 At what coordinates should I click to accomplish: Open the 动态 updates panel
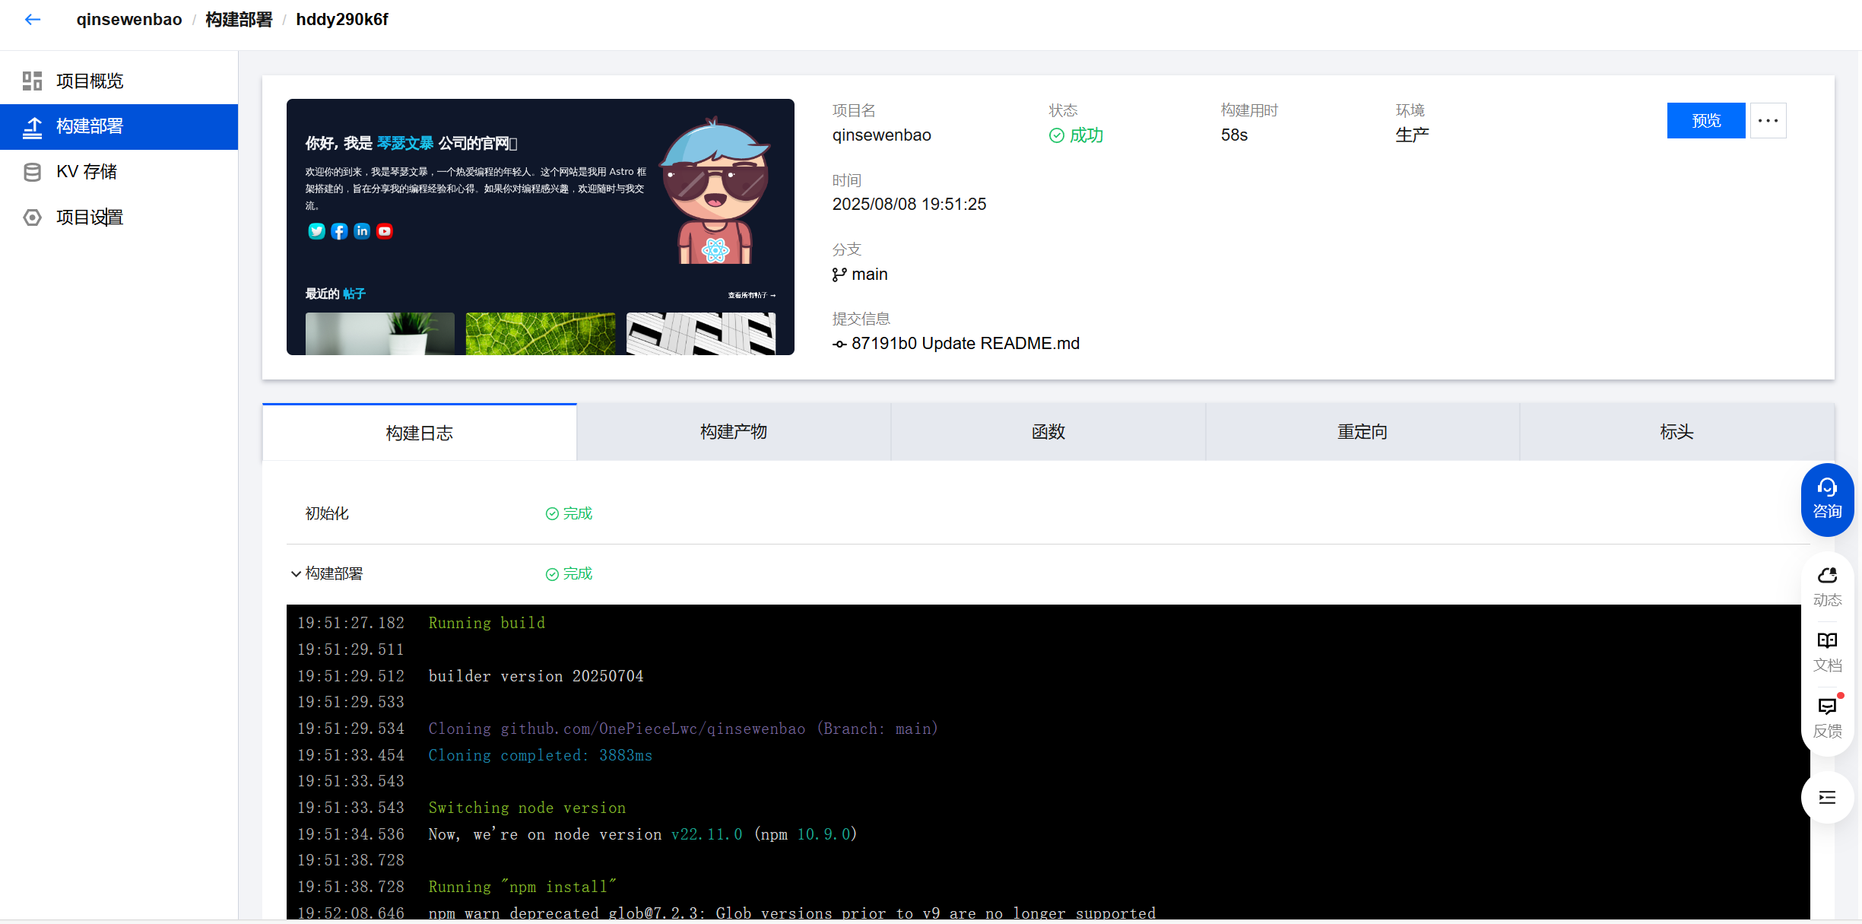(x=1827, y=586)
